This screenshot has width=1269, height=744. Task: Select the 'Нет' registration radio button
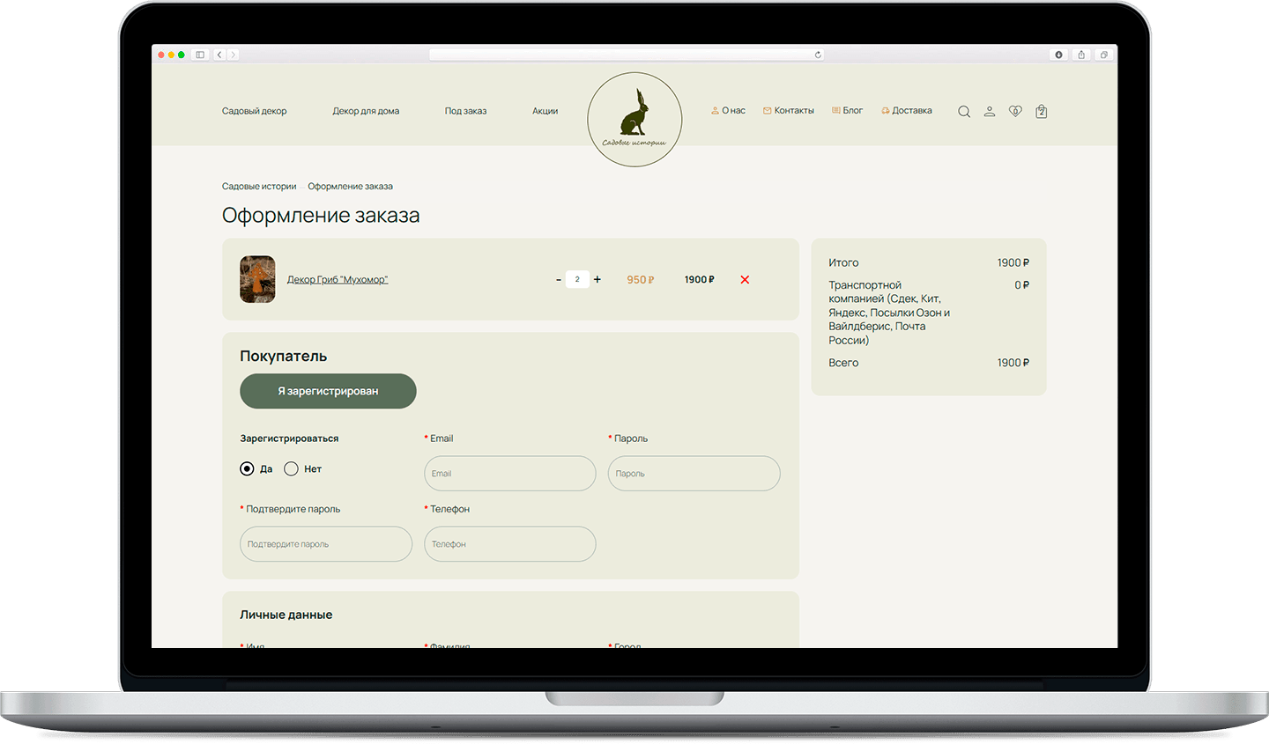292,469
